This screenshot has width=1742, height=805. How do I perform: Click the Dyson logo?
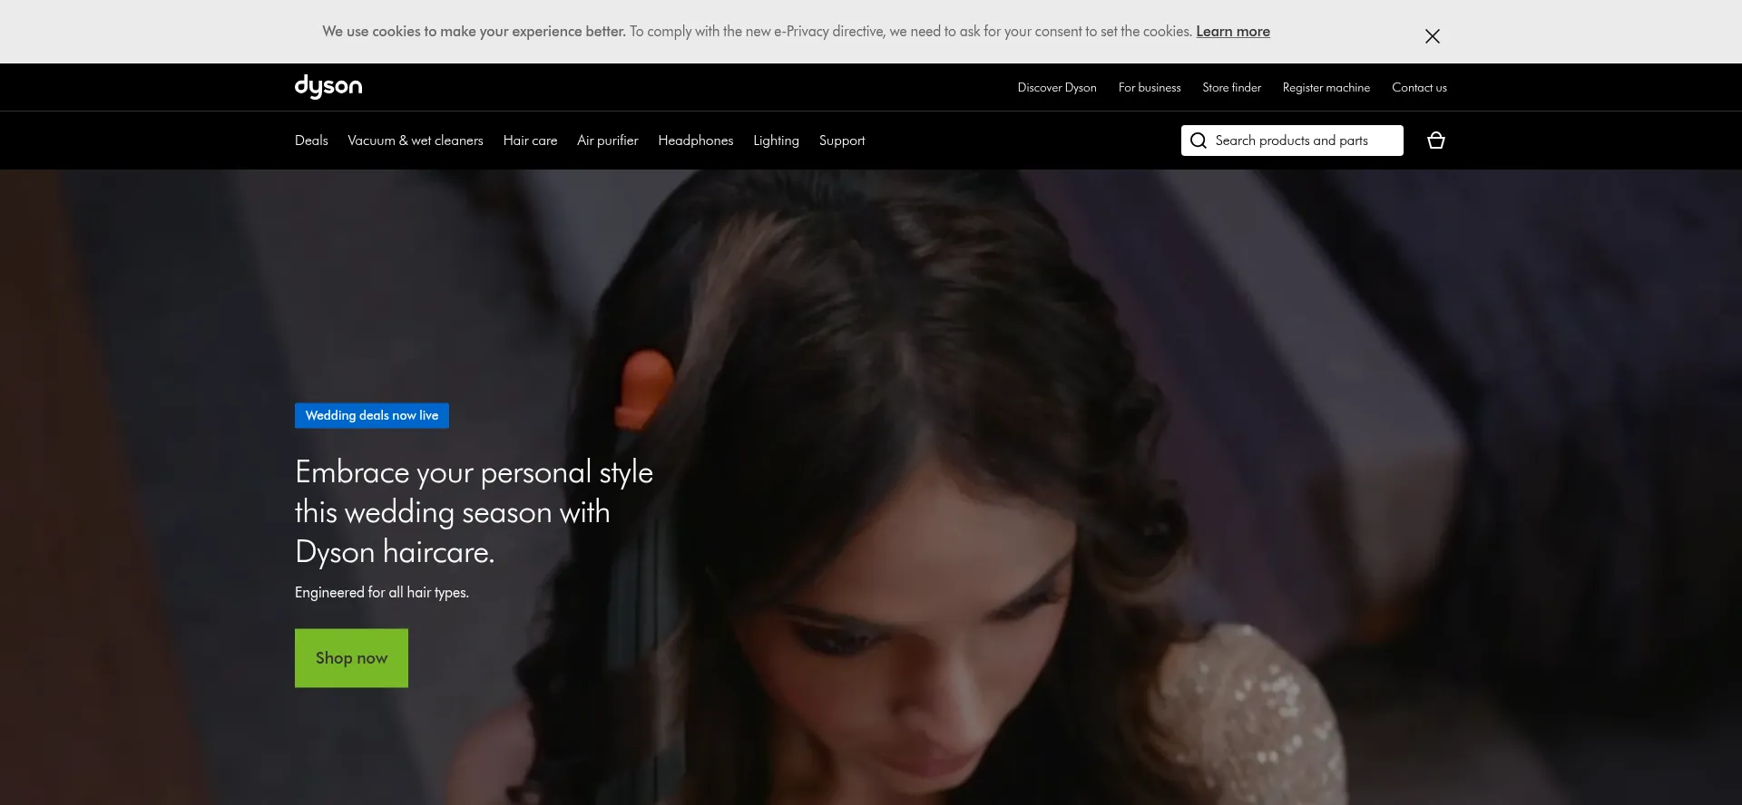328,87
